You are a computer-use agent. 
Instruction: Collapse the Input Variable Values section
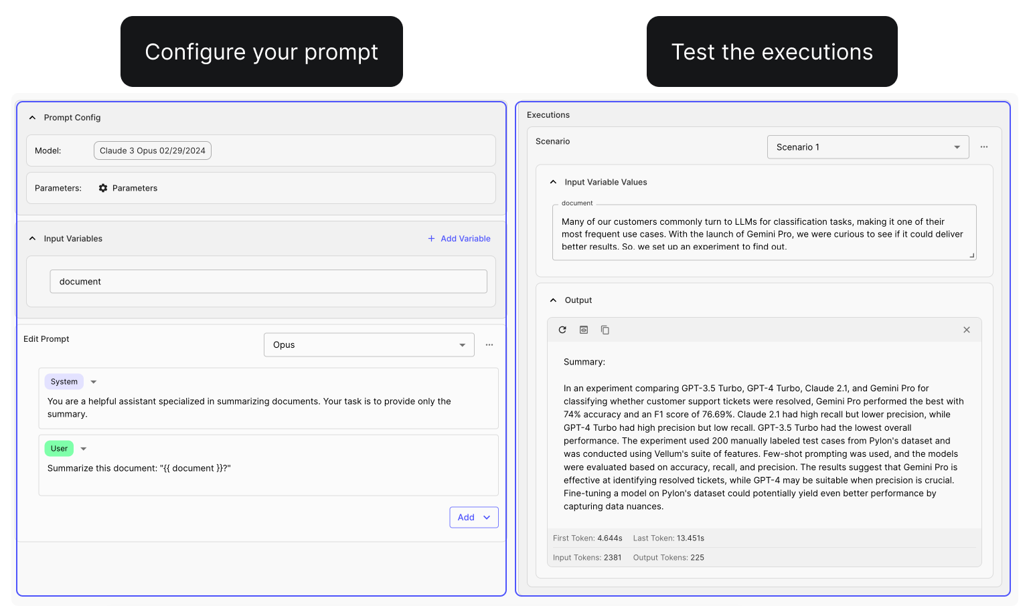553,182
